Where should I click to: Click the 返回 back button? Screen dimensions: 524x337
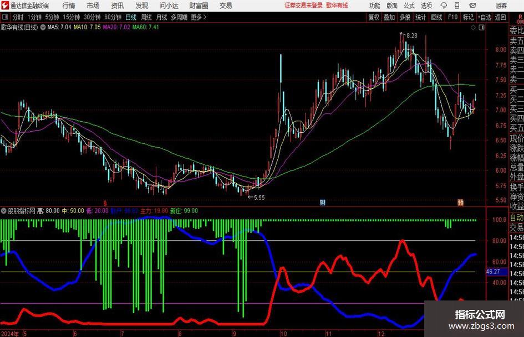tap(500, 17)
